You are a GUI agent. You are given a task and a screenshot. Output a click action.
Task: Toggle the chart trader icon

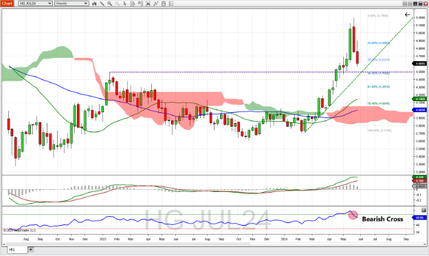(x=141, y=3)
